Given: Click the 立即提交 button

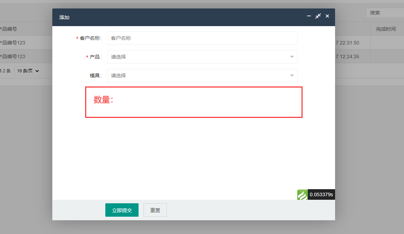Looking at the screenshot, I should click(x=122, y=210).
